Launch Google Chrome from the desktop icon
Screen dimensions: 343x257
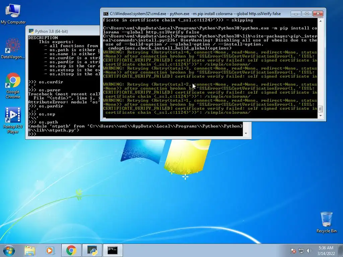pyautogui.click(x=13, y=86)
